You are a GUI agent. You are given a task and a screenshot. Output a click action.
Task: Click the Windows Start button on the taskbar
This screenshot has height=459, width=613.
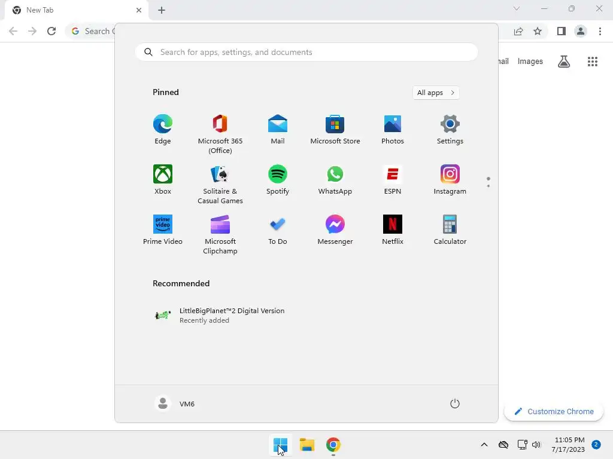click(280, 445)
